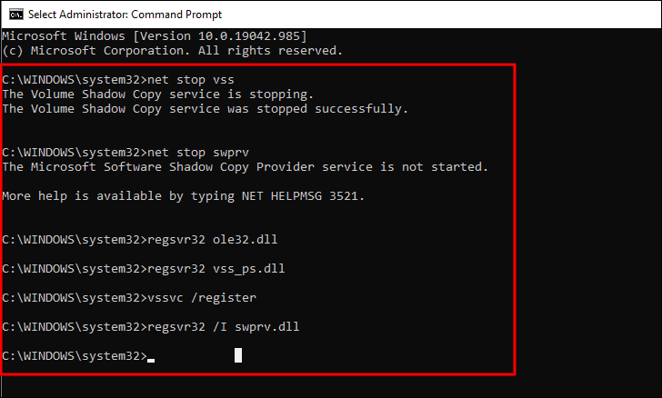Click the "regsvr32 /I swprv.dll" command line

click(x=151, y=327)
